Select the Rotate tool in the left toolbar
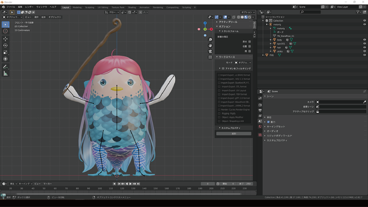 [x=6, y=45]
